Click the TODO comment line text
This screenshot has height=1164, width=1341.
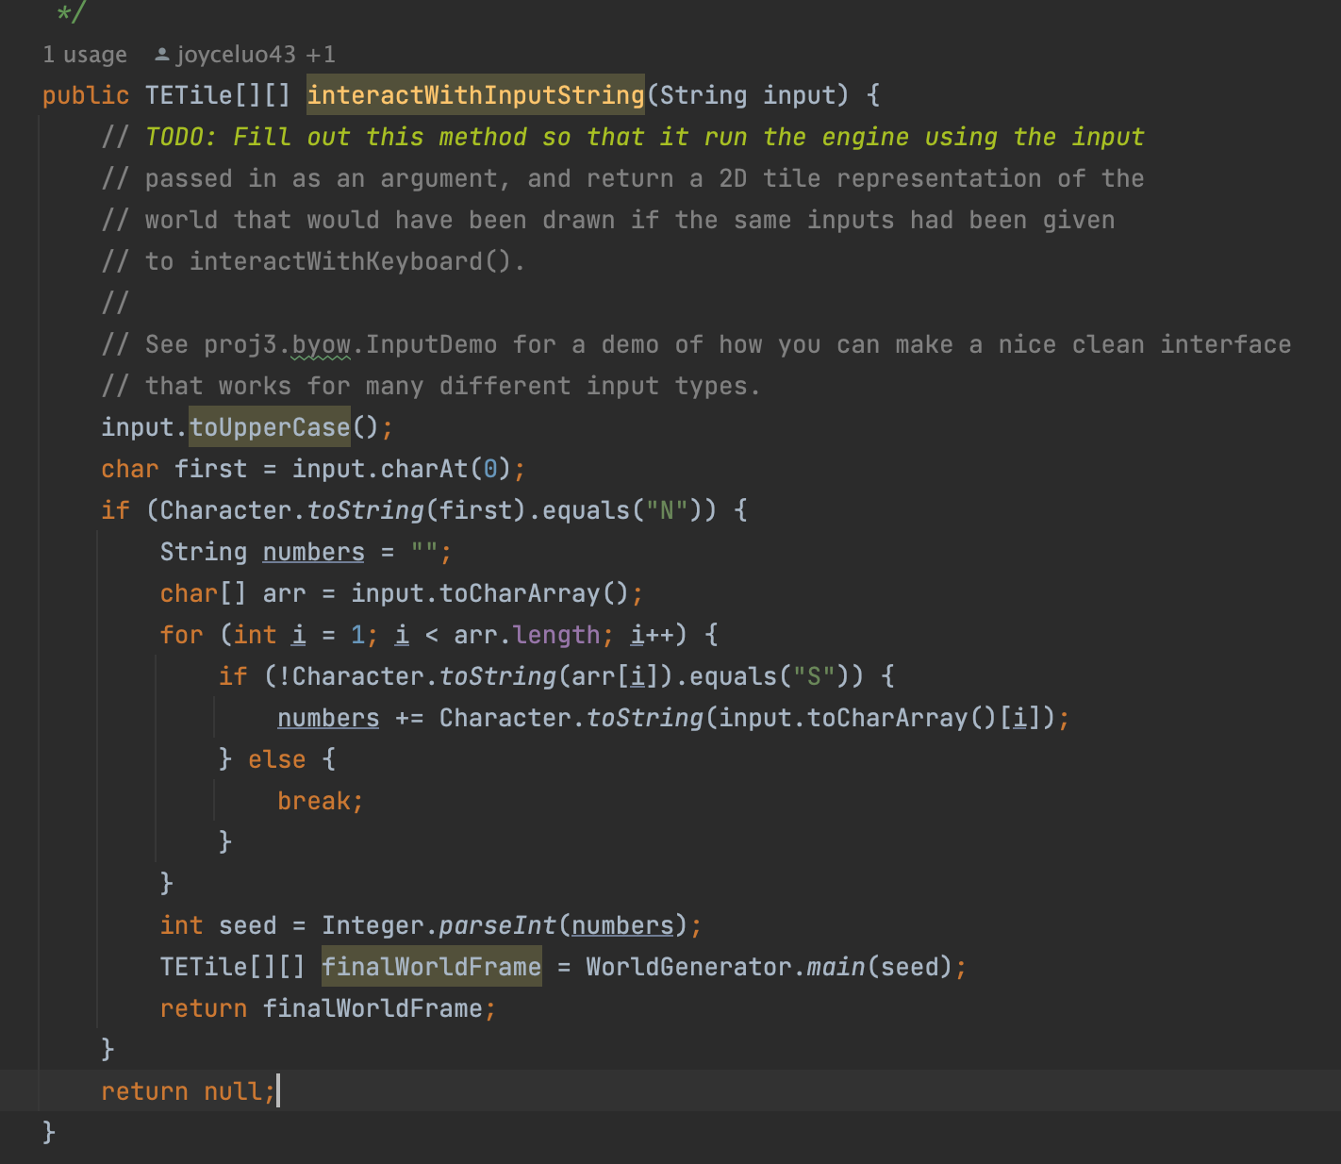point(644,137)
